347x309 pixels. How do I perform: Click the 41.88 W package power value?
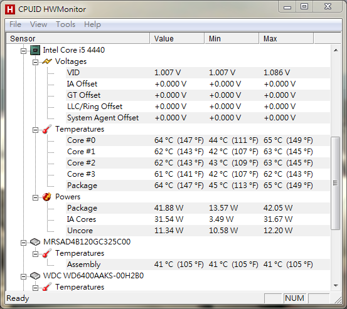click(169, 208)
